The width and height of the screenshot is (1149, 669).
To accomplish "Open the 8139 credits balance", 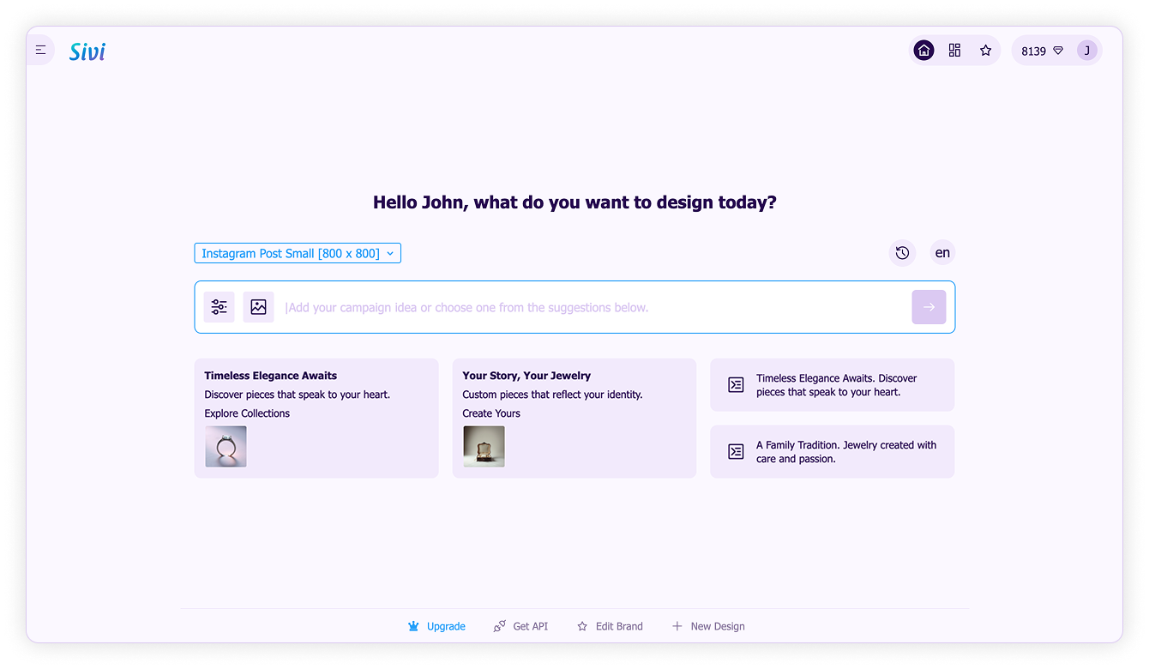I will tap(1034, 51).
